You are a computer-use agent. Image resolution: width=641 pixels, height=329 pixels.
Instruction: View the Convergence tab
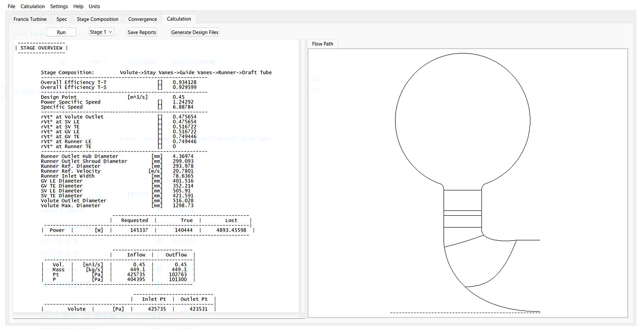point(143,19)
